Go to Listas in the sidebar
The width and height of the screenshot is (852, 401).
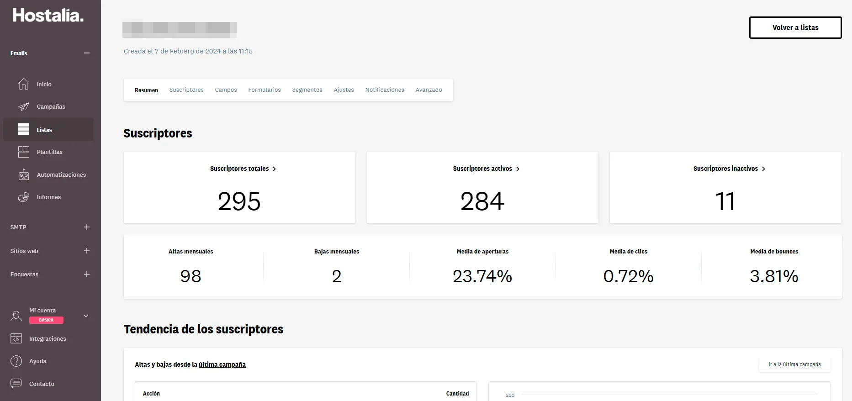click(x=44, y=130)
